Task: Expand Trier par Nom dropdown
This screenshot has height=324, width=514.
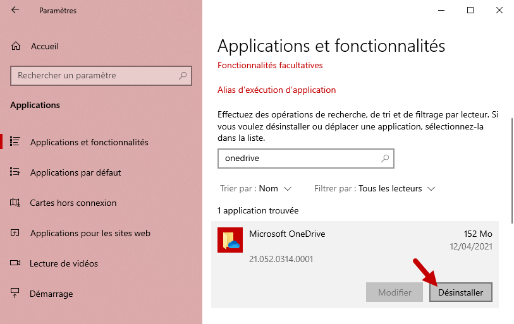Action: point(255,188)
